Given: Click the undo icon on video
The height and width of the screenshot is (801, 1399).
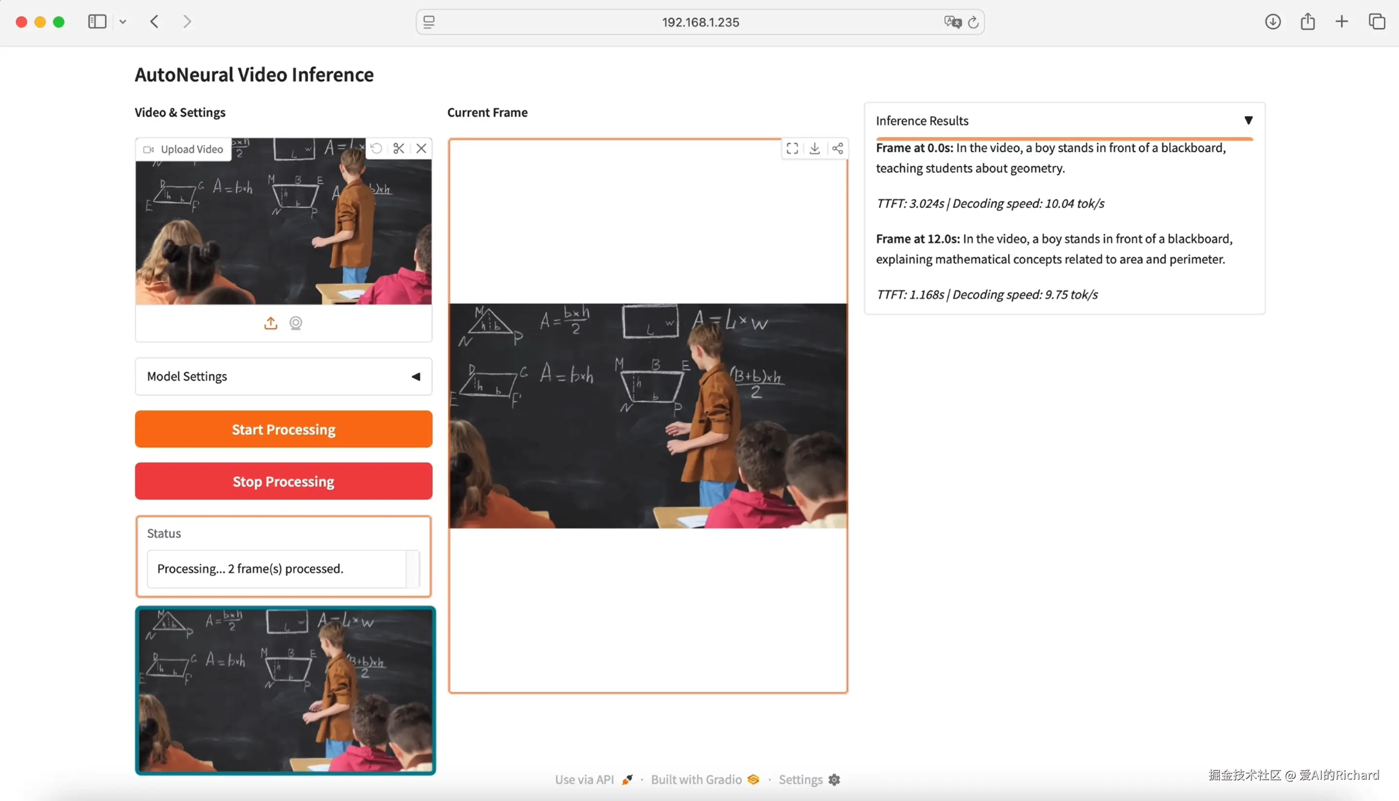Looking at the screenshot, I should (376, 149).
